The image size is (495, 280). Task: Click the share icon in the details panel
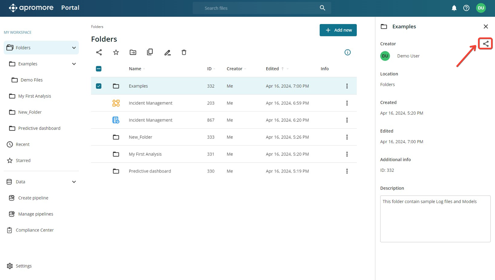tap(486, 44)
